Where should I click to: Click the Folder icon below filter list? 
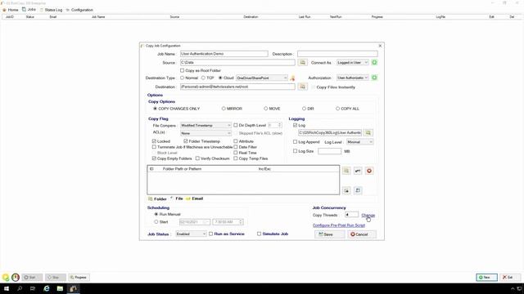tap(151, 198)
